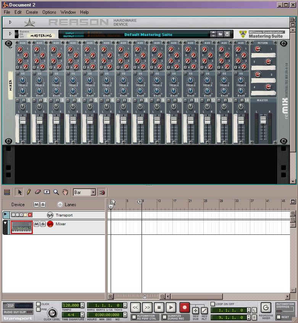Click the New Alt button
The width and height of the screenshot is (298, 323).
pyautogui.click(x=204, y=311)
